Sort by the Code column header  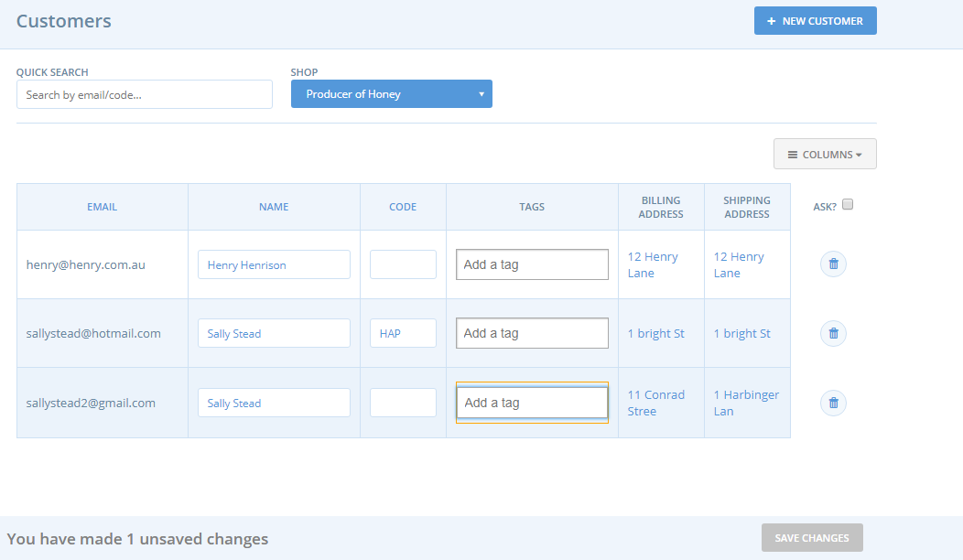coord(403,207)
